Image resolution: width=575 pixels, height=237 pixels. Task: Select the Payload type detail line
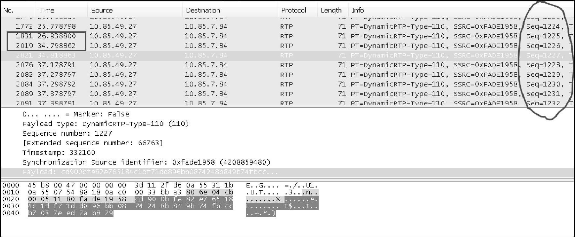tap(106, 124)
